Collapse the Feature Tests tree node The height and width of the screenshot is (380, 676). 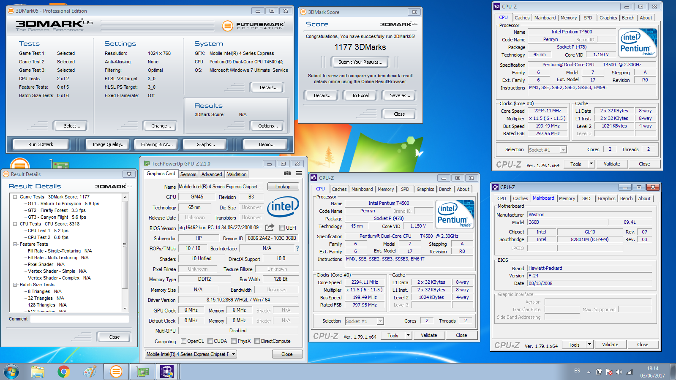click(x=15, y=244)
